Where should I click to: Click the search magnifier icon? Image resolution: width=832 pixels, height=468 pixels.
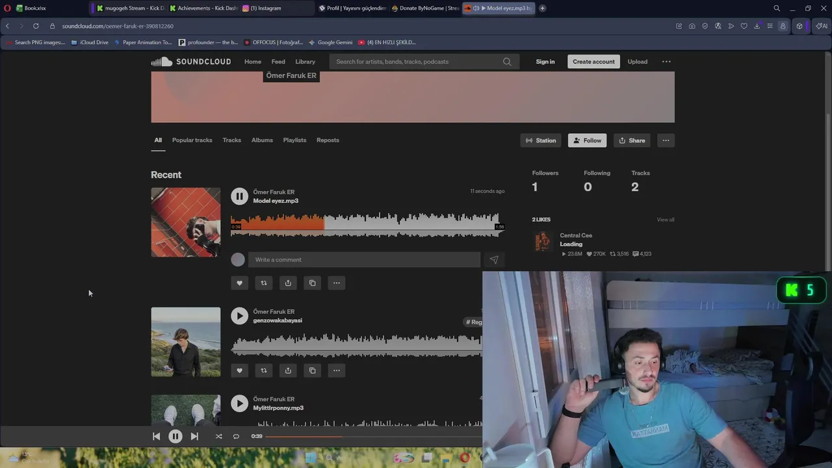(x=507, y=62)
